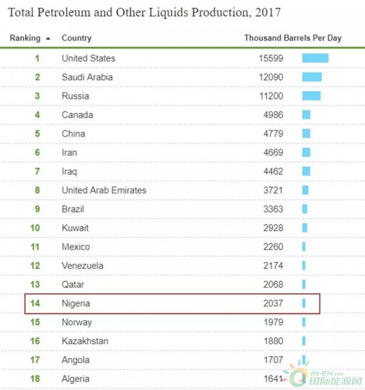Click ranking number 17 for Angola

click(x=35, y=360)
